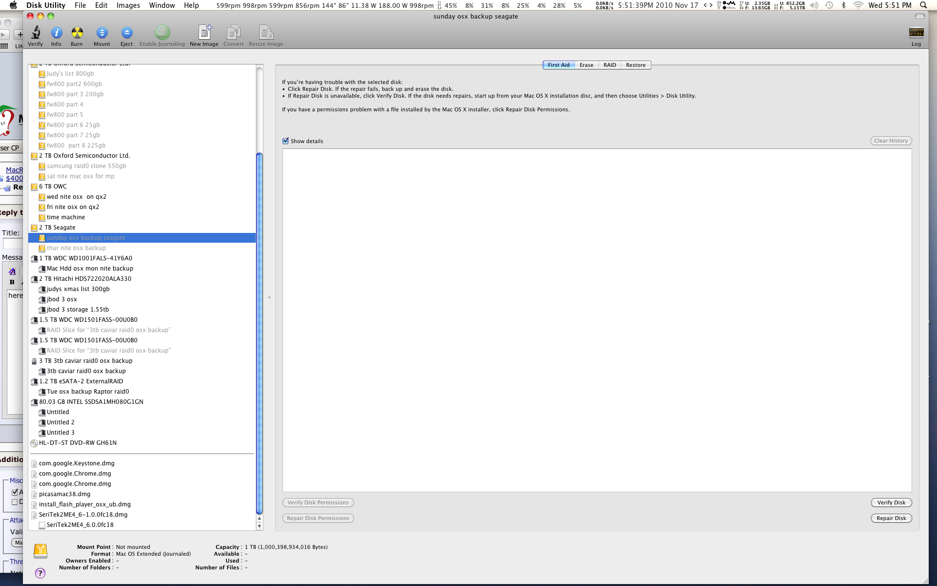The height and width of the screenshot is (586, 937).
Task: Click the 3 TB caviar raid0 set icon
Action: 34,361
